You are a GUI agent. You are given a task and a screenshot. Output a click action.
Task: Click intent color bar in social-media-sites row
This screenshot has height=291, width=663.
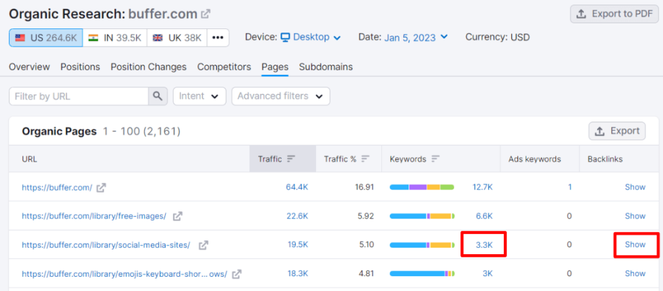421,244
